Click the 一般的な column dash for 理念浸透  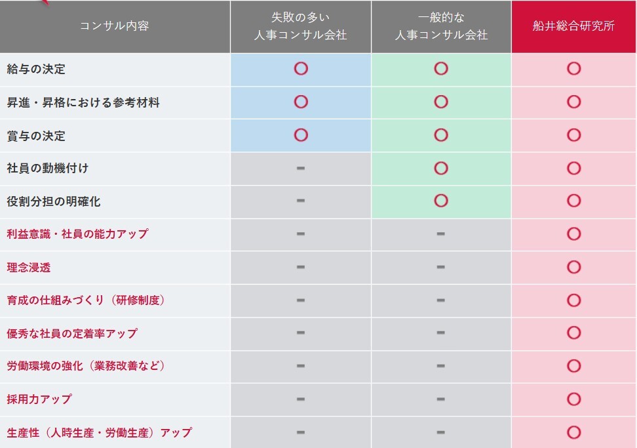point(440,267)
